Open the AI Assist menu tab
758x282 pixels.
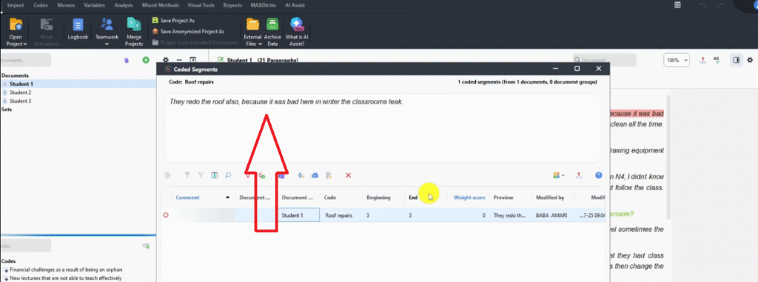tap(295, 5)
